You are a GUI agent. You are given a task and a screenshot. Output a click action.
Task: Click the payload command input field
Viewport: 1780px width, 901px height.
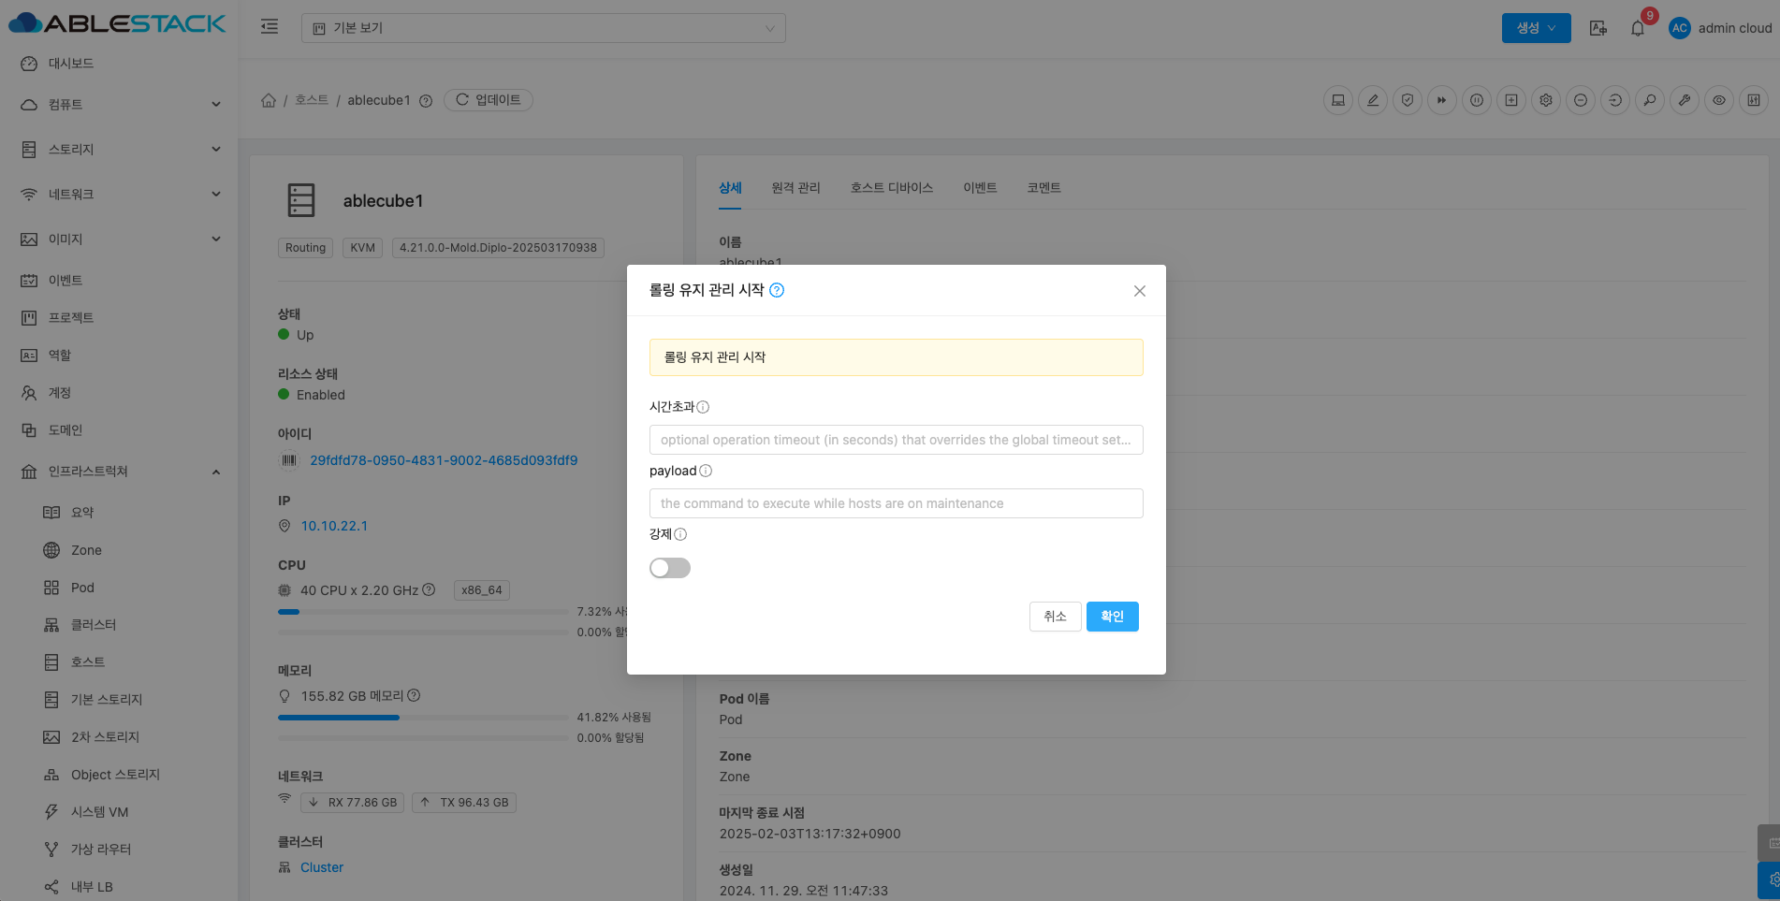(896, 503)
